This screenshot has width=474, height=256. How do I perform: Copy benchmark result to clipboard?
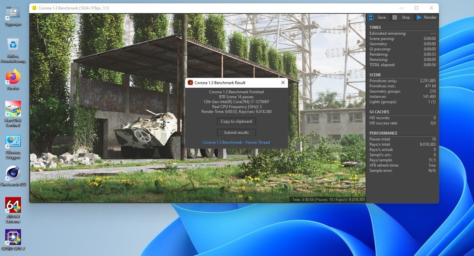(x=236, y=121)
